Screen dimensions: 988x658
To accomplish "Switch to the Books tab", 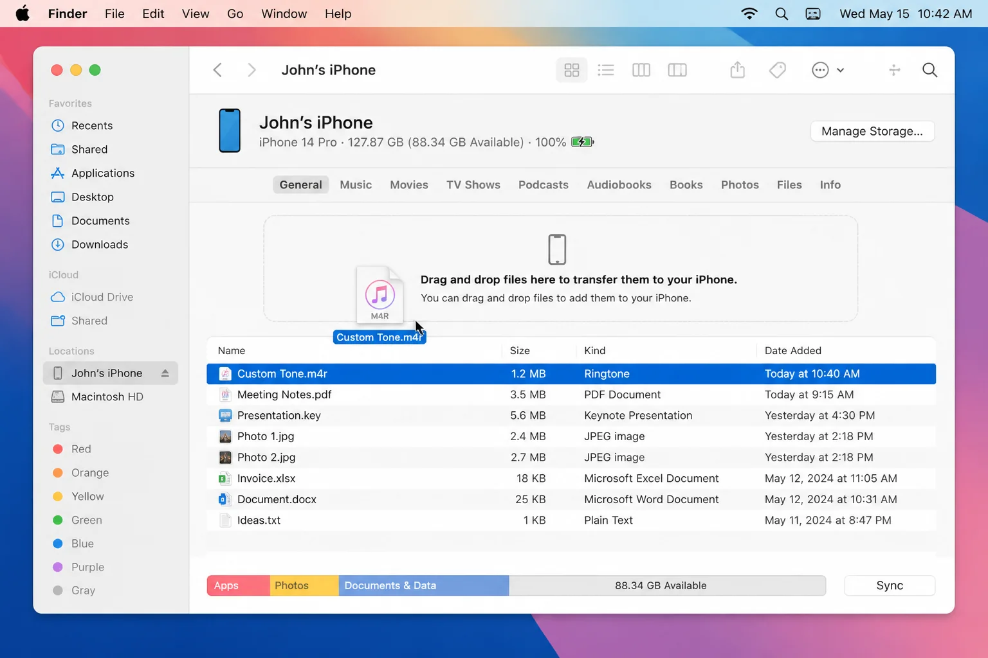I will pos(686,185).
